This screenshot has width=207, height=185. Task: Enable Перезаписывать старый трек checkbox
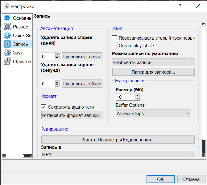114,38
